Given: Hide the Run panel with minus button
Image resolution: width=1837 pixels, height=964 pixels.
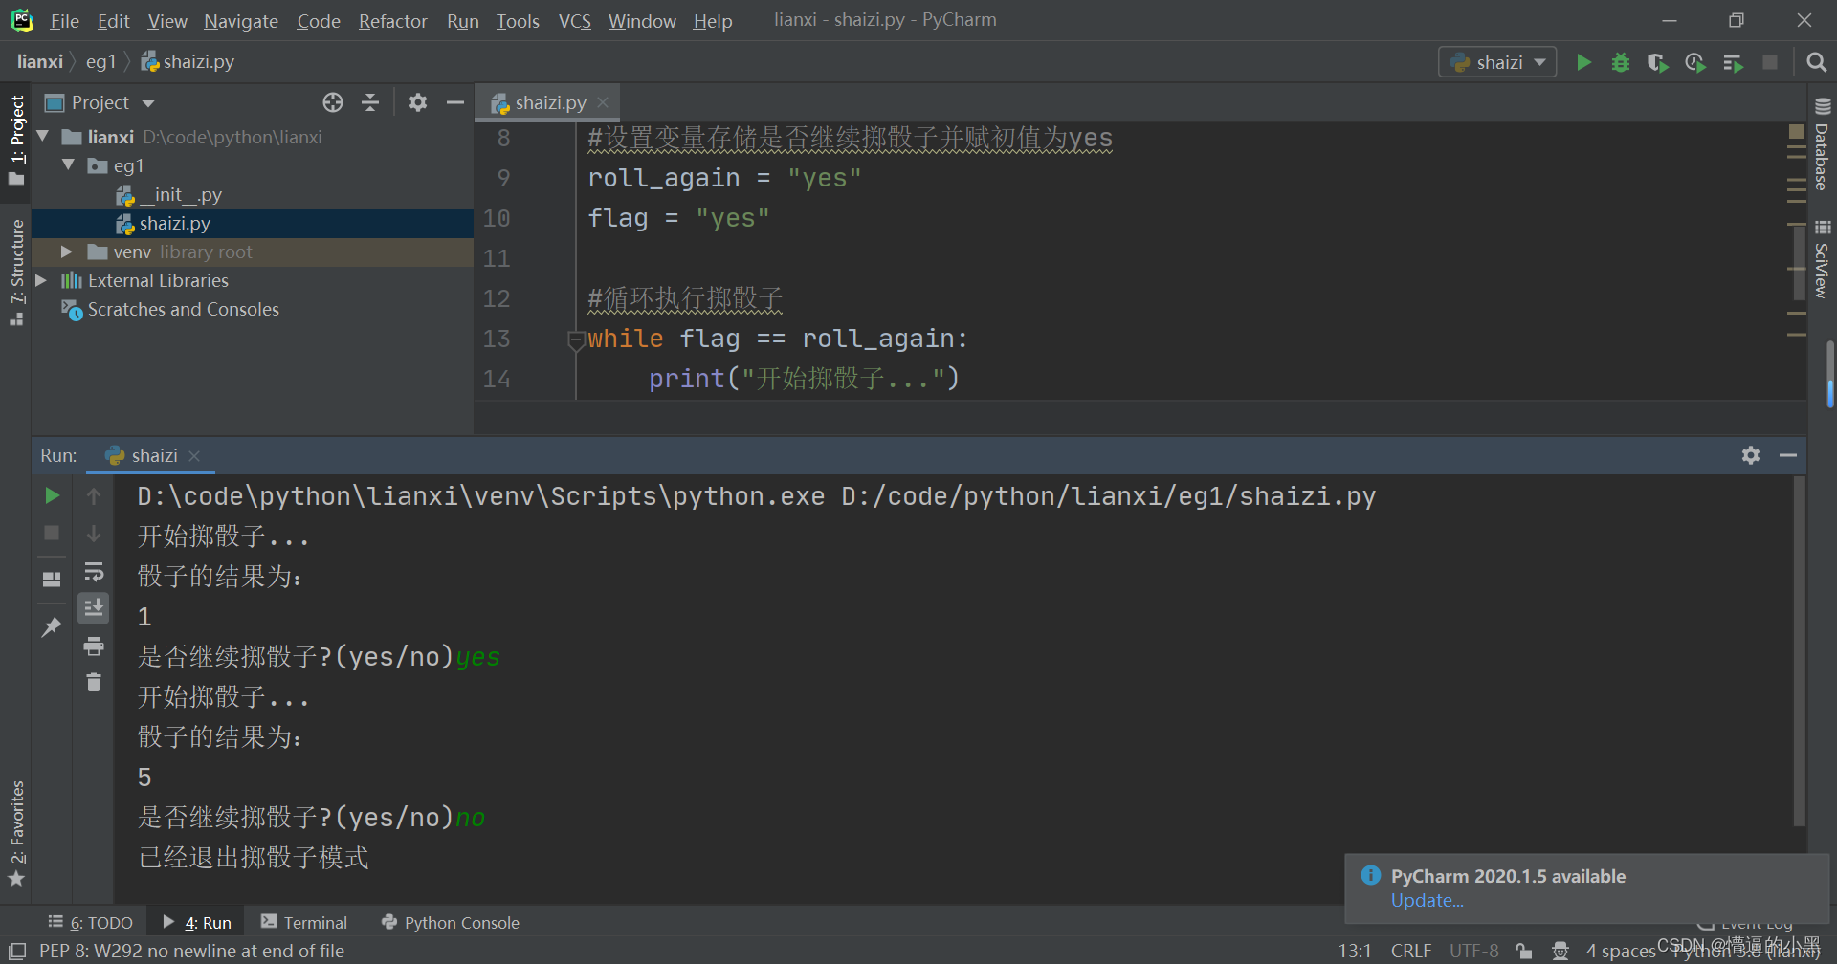Looking at the screenshot, I should coord(1788,455).
